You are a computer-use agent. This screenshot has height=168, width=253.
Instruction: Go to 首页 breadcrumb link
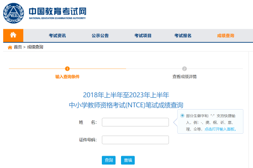(x=18, y=47)
